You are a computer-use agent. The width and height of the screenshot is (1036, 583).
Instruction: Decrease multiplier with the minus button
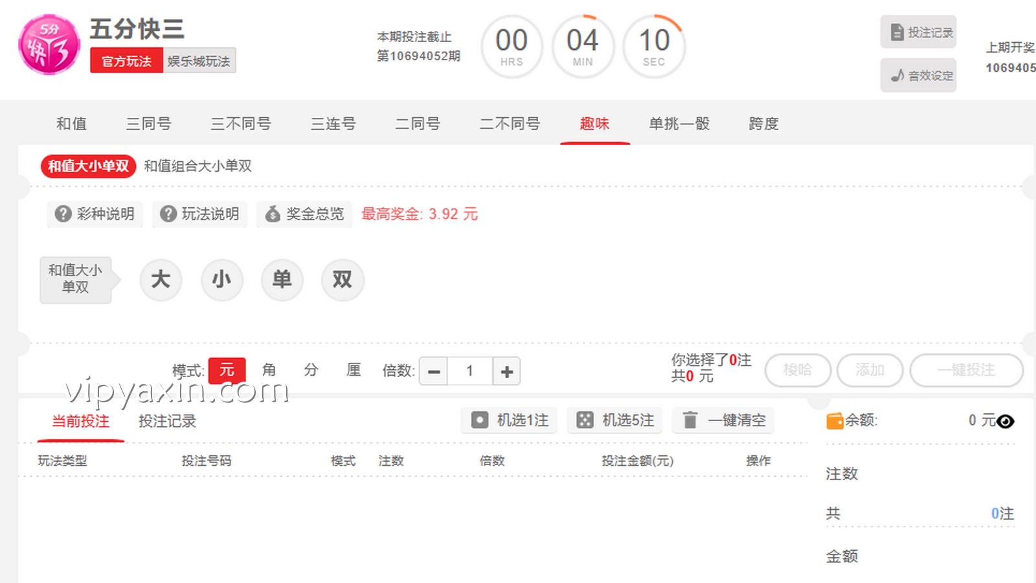tap(434, 371)
